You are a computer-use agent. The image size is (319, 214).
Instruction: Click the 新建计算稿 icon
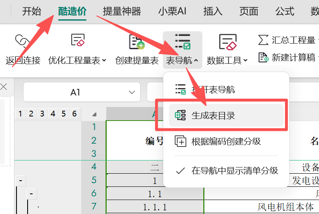pos(263,57)
